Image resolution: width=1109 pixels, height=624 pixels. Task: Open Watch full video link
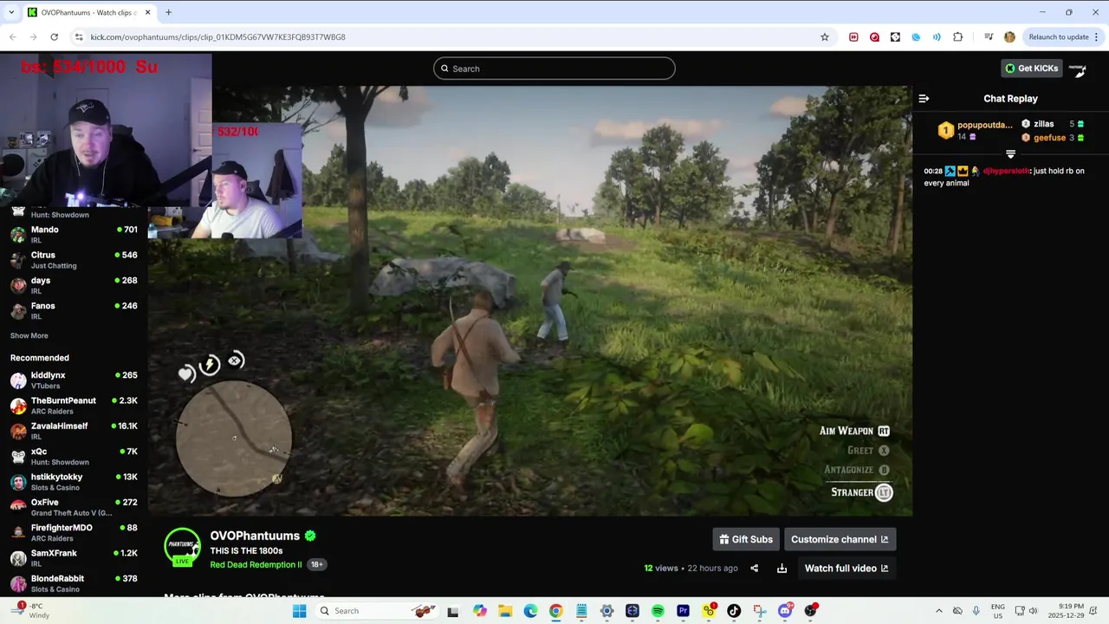(846, 569)
